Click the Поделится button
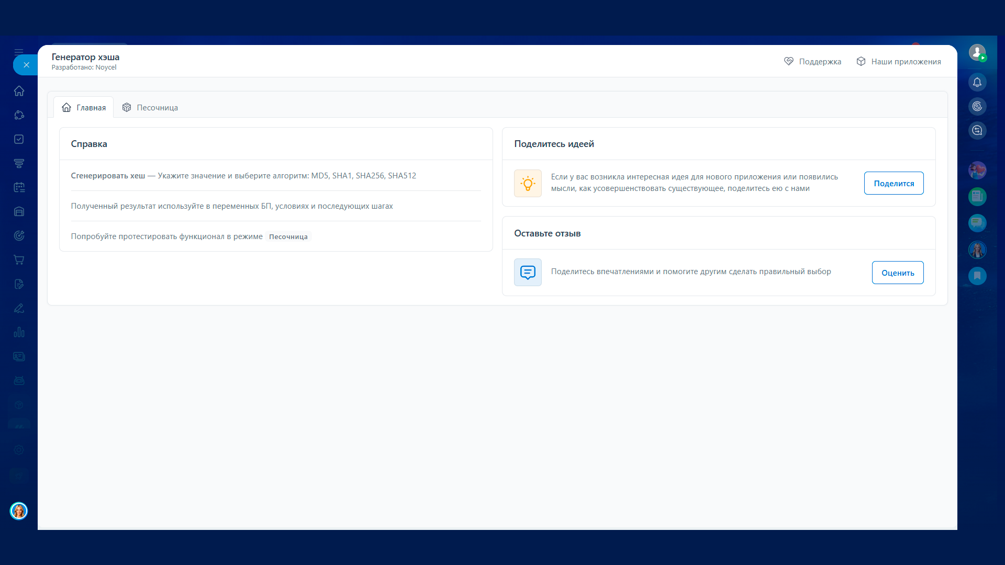 tap(894, 183)
